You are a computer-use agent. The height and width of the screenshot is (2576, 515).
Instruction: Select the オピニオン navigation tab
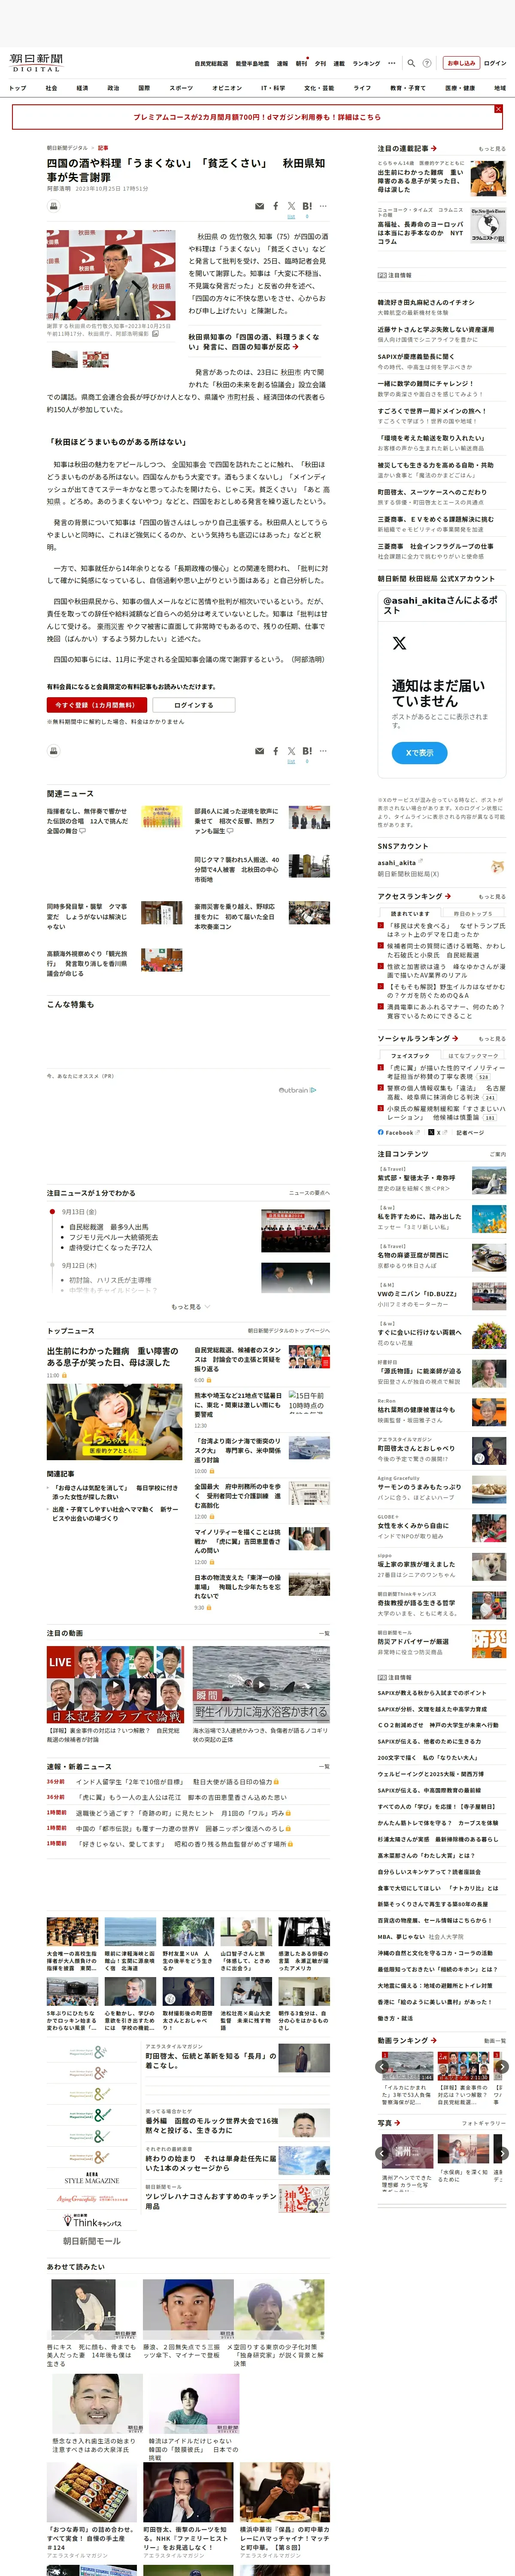point(227,88)
